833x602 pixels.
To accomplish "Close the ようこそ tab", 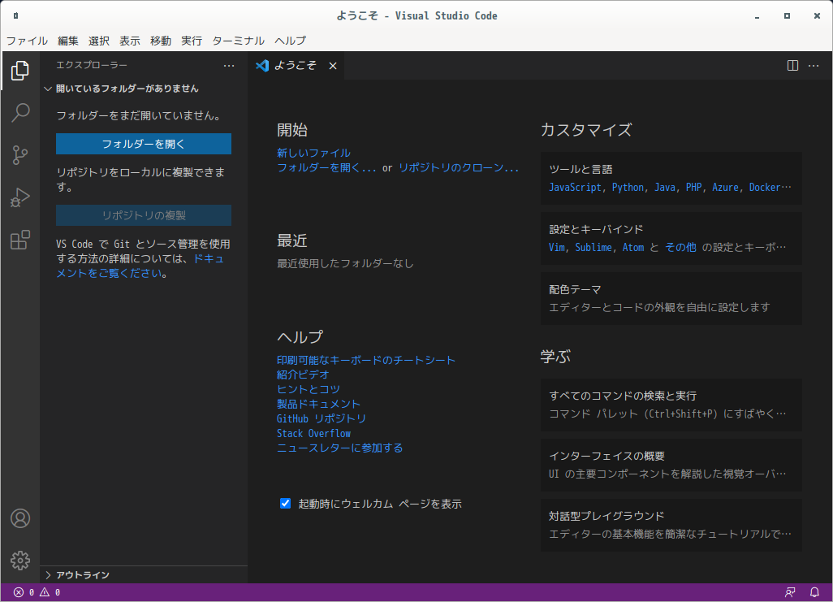I will click(333, 66).
